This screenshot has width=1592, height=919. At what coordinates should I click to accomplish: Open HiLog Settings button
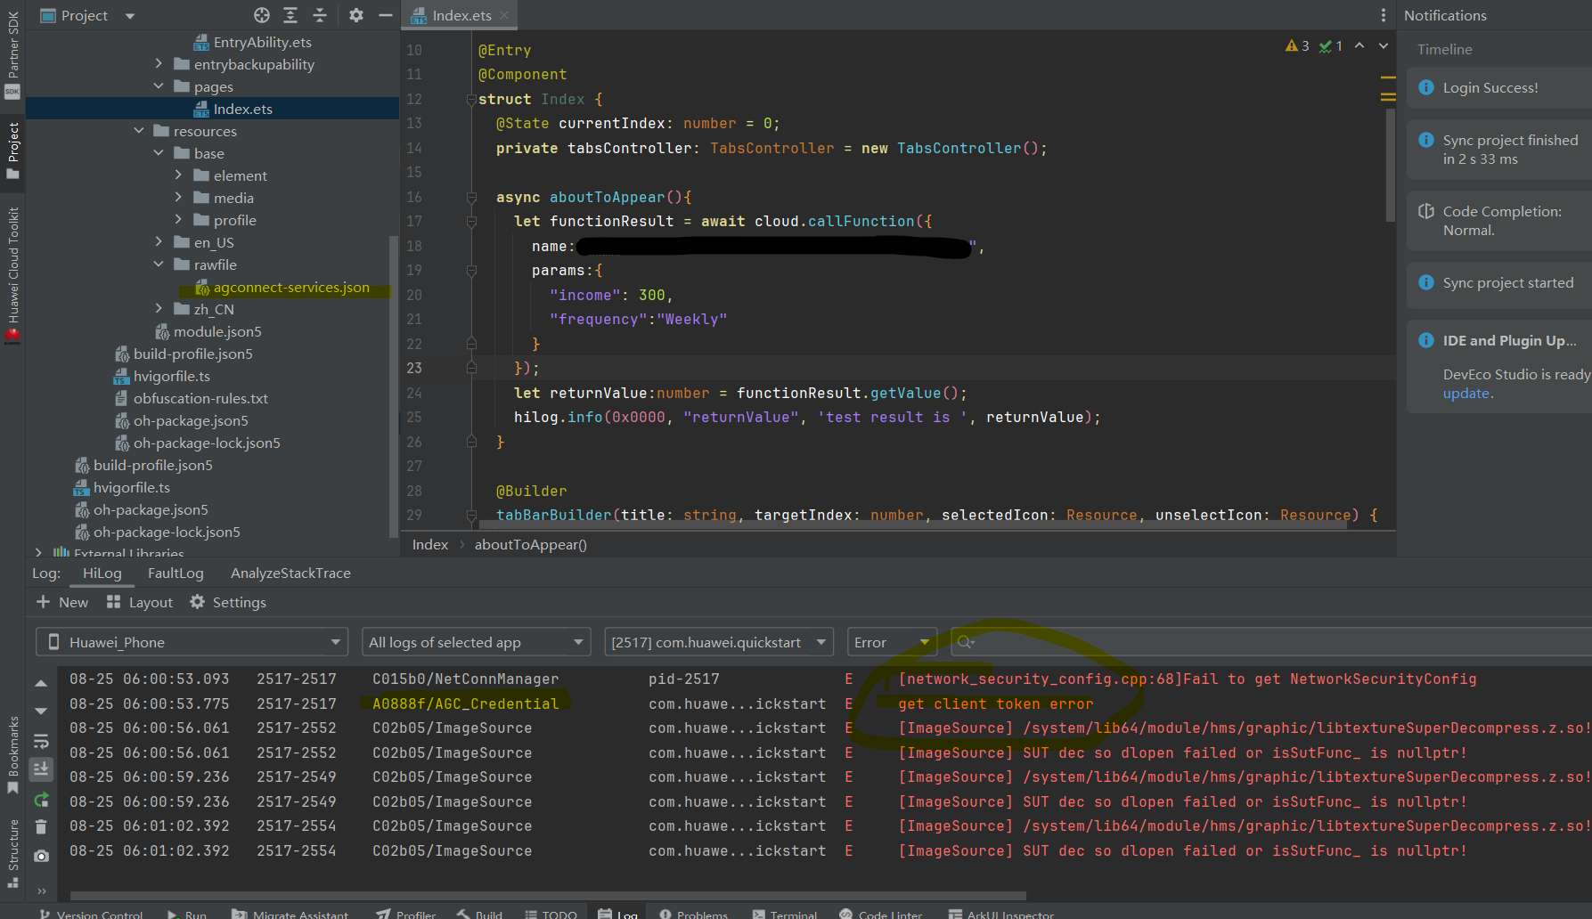click(228, 603)
